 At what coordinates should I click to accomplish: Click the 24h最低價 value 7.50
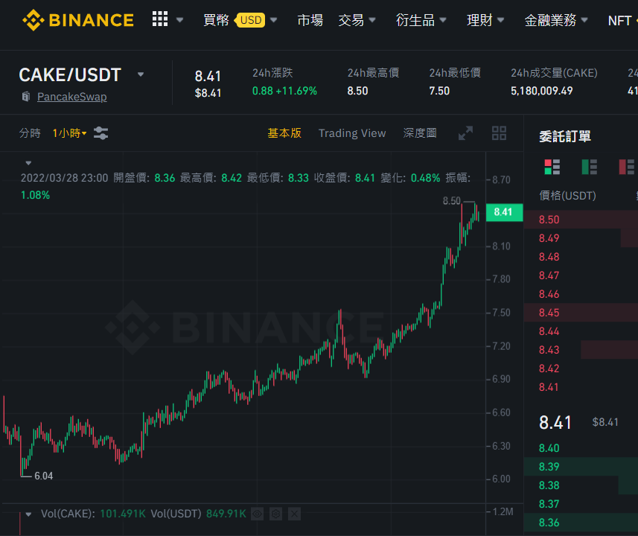(439, 91)
